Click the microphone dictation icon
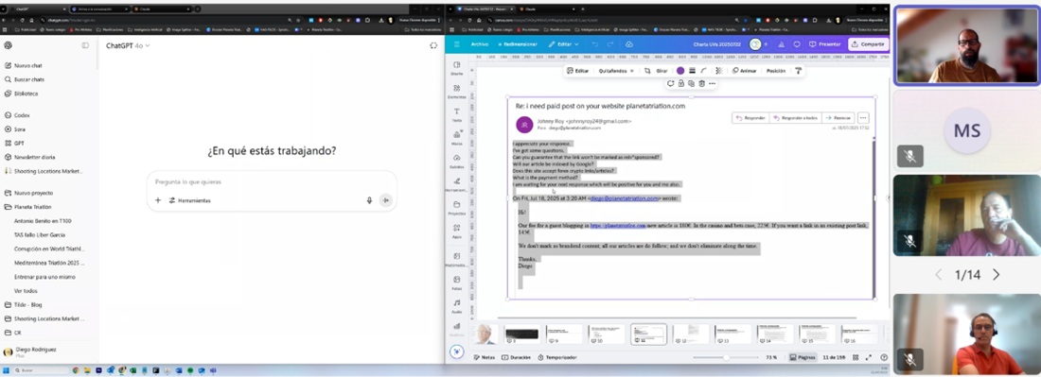 pos(370,200)
